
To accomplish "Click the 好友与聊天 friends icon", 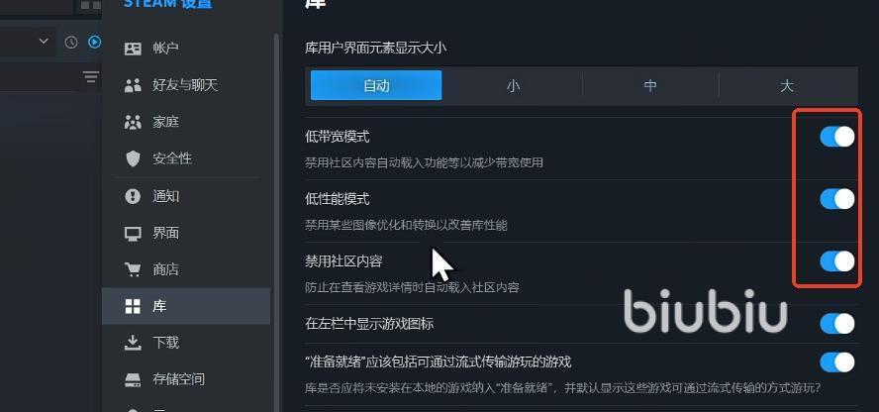I will pyautogui.click(x=133, y=85).
